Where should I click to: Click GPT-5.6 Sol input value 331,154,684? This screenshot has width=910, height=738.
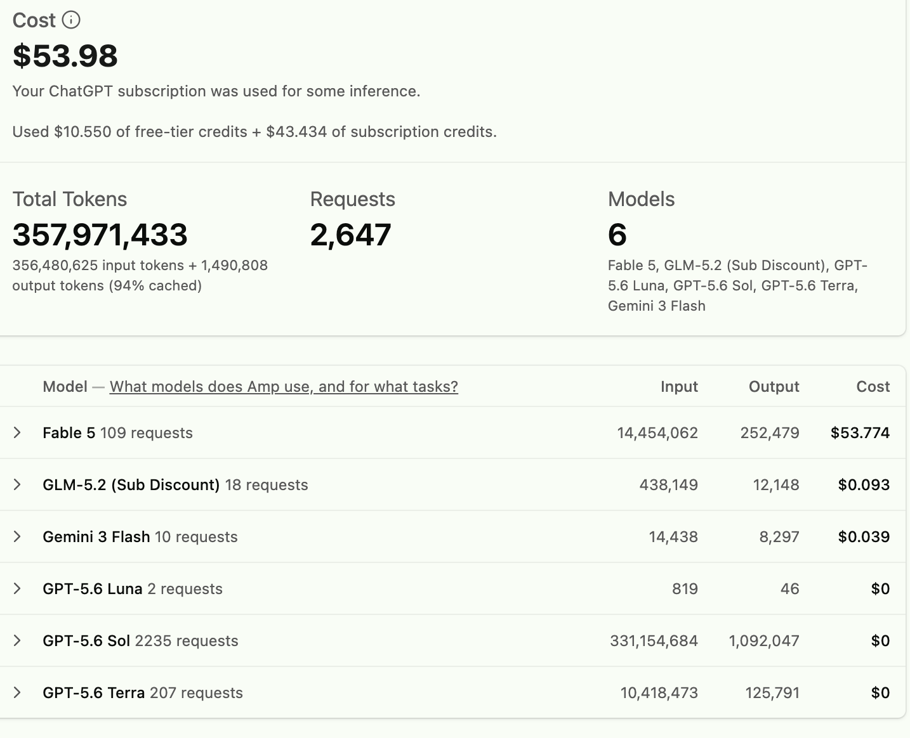(654, 640)
